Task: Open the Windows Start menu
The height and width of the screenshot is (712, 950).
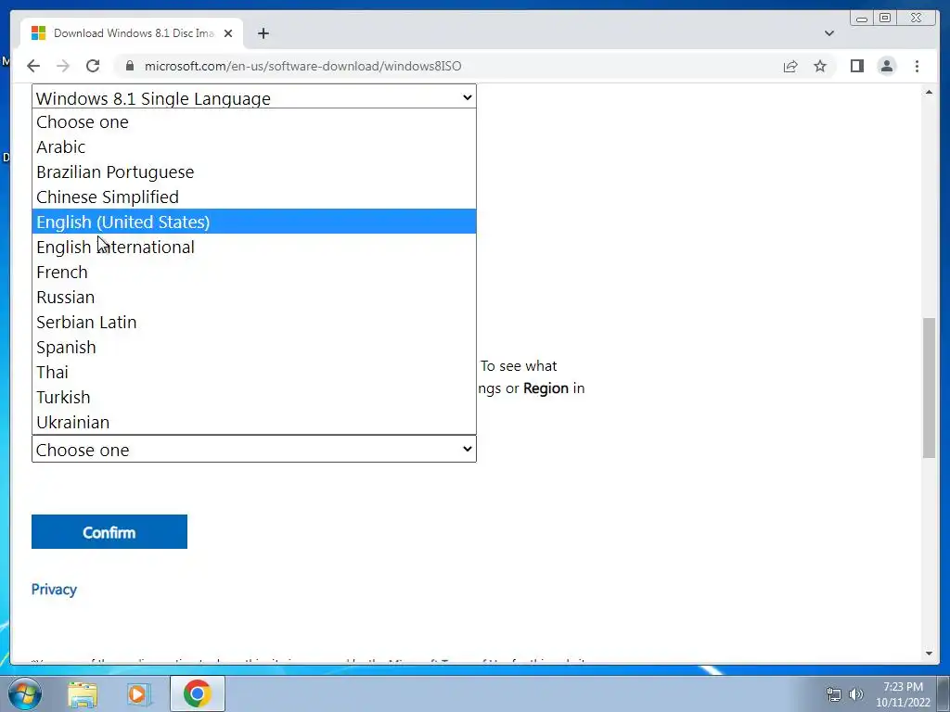Action: [x=24, y=693]
